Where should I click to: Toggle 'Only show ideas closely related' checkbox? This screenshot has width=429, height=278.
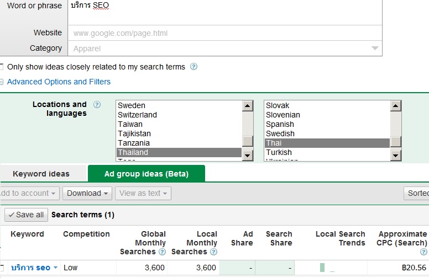coord(2,67)
